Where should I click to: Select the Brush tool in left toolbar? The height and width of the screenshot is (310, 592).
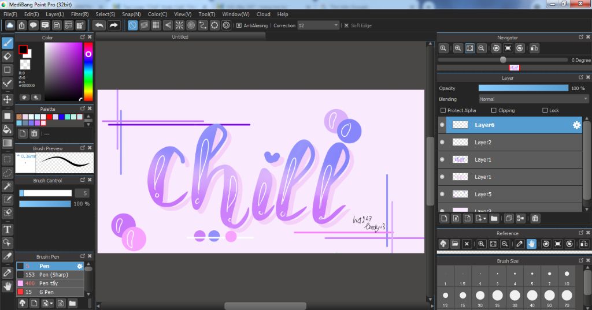[x=7, y=43]
